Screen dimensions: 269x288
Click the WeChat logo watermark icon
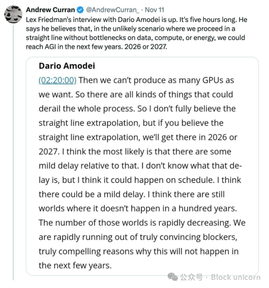click(x=174, y=277)
